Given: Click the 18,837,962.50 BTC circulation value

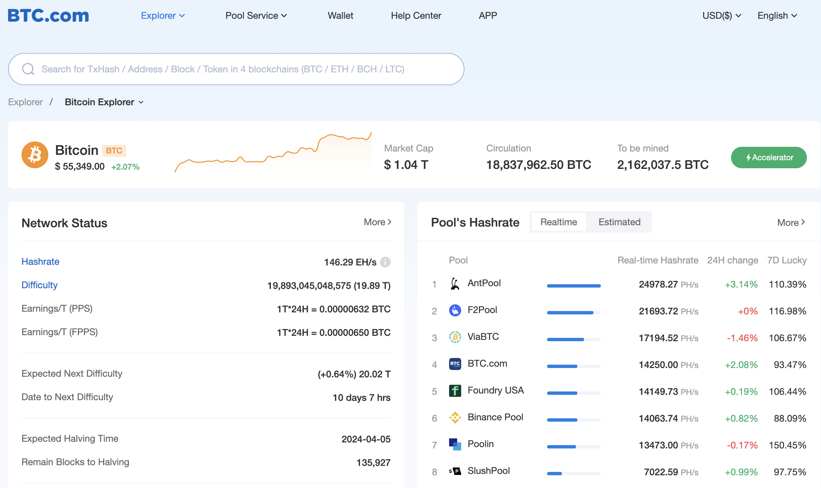Looking at the screenshot, I should coord(539,165).
